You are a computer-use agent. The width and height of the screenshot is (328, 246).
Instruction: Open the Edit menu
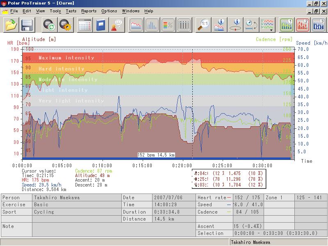coord(27,11)
